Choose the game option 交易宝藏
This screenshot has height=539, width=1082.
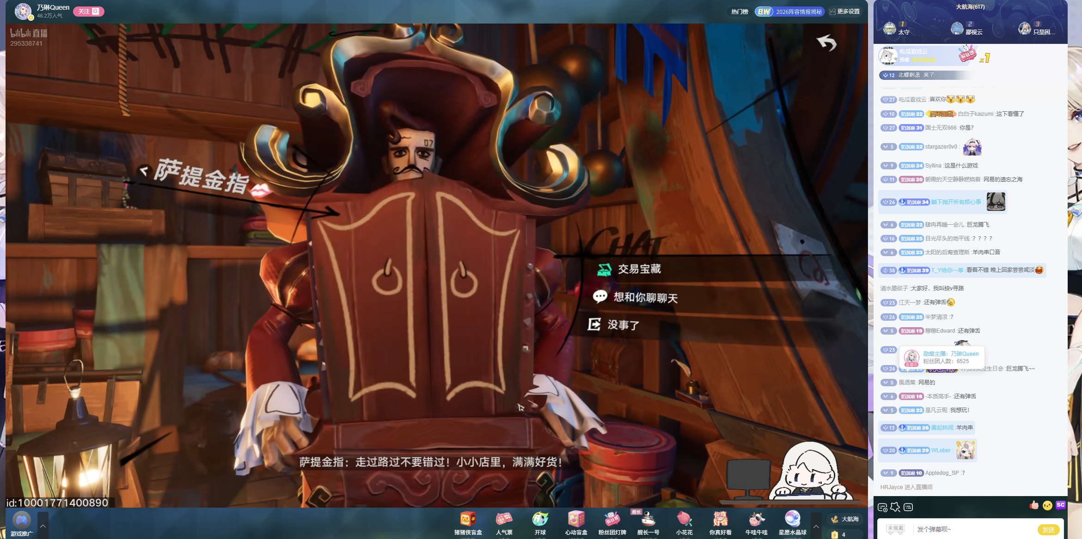tap(629, 269)
